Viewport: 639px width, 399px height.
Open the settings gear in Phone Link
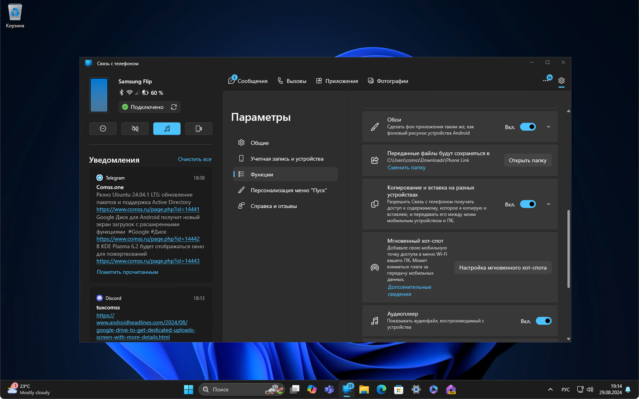click(561, 80)
